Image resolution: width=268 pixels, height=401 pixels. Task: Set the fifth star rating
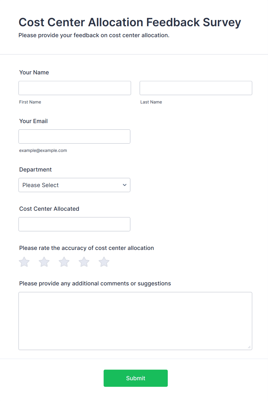click(x=104, y=262)
